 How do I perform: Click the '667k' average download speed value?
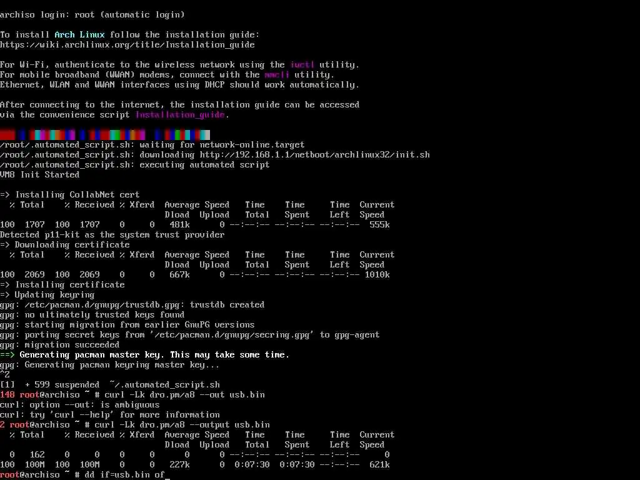[179, 275]
